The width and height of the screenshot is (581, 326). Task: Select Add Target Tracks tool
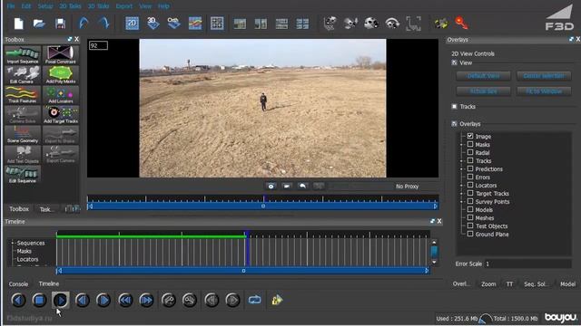[61, 115]
